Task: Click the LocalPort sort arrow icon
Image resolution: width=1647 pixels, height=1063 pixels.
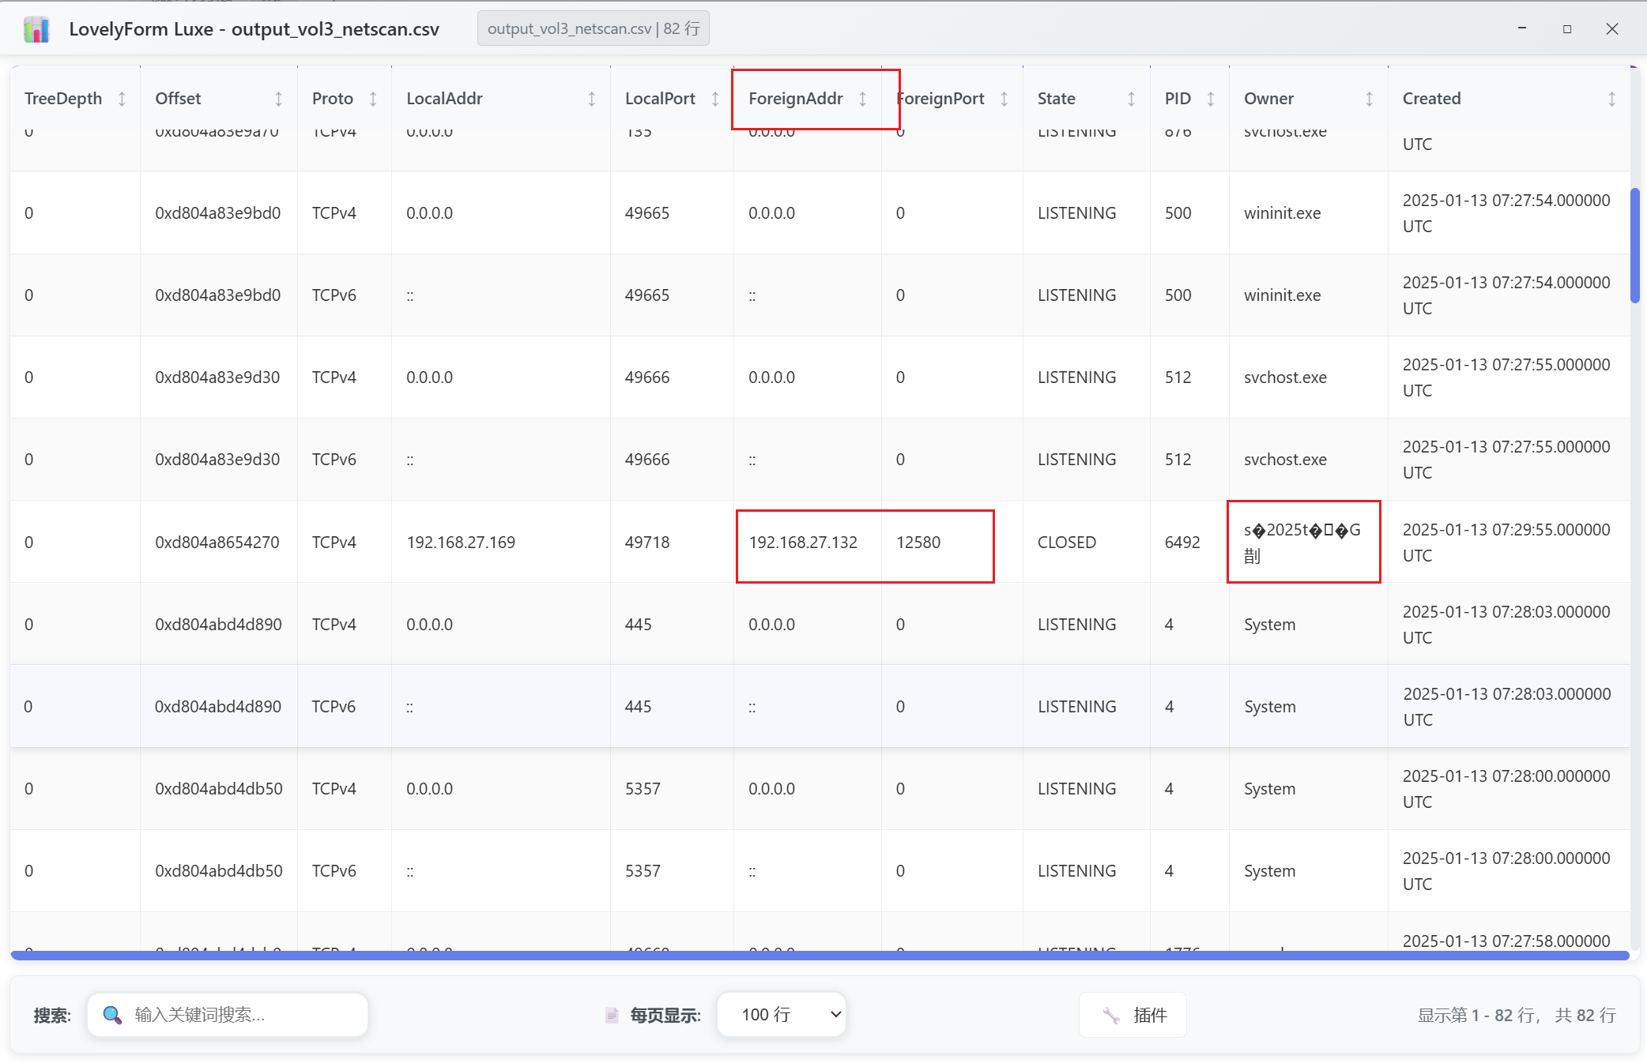Action: click(x=715, y=99)
